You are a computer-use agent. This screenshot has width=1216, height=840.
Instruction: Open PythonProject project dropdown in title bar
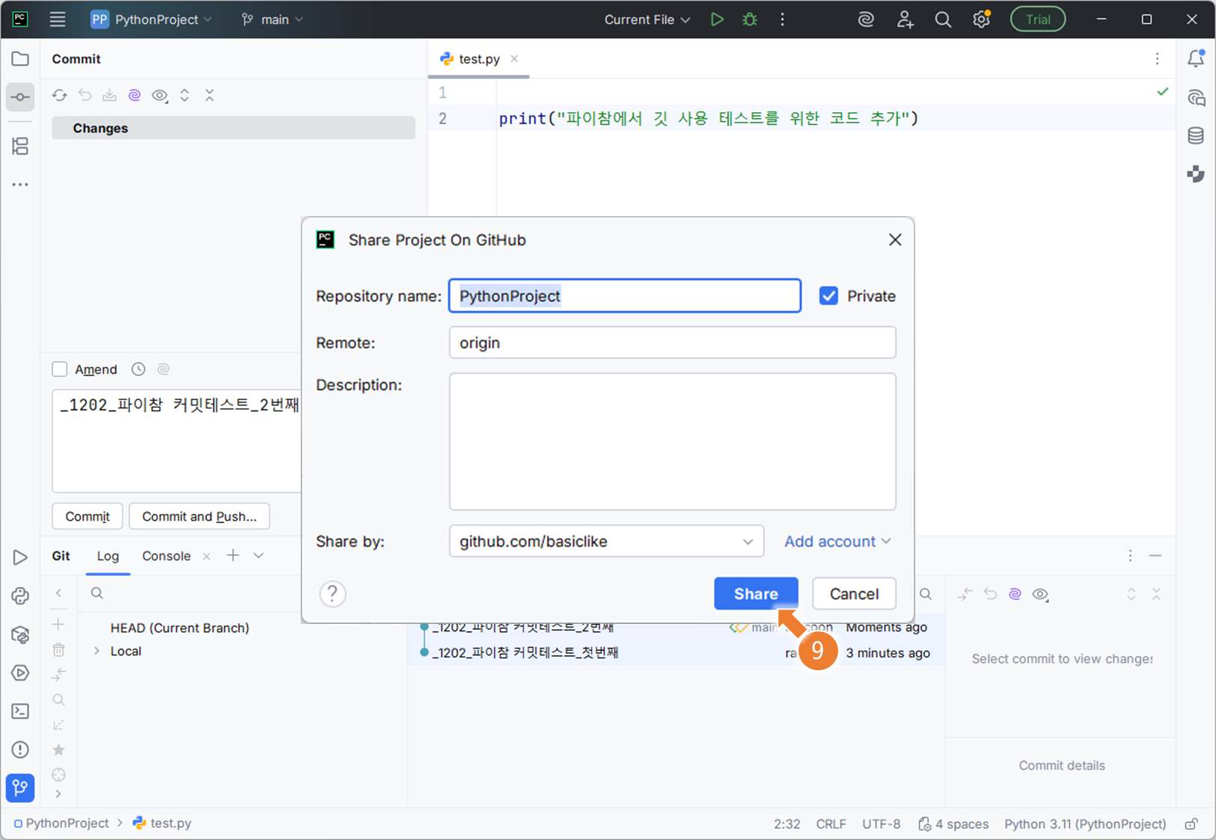click(x=151, y=19)
